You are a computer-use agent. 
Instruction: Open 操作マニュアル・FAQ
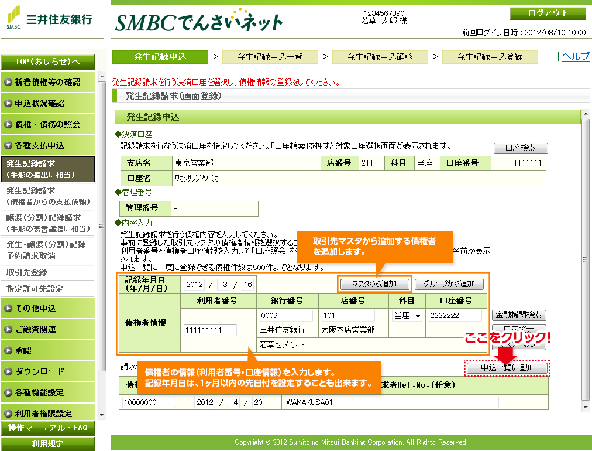click(48, 428)
